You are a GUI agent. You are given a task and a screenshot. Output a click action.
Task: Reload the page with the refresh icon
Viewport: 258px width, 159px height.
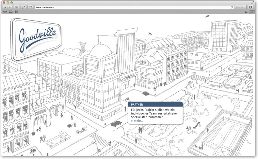coord(232,7)
